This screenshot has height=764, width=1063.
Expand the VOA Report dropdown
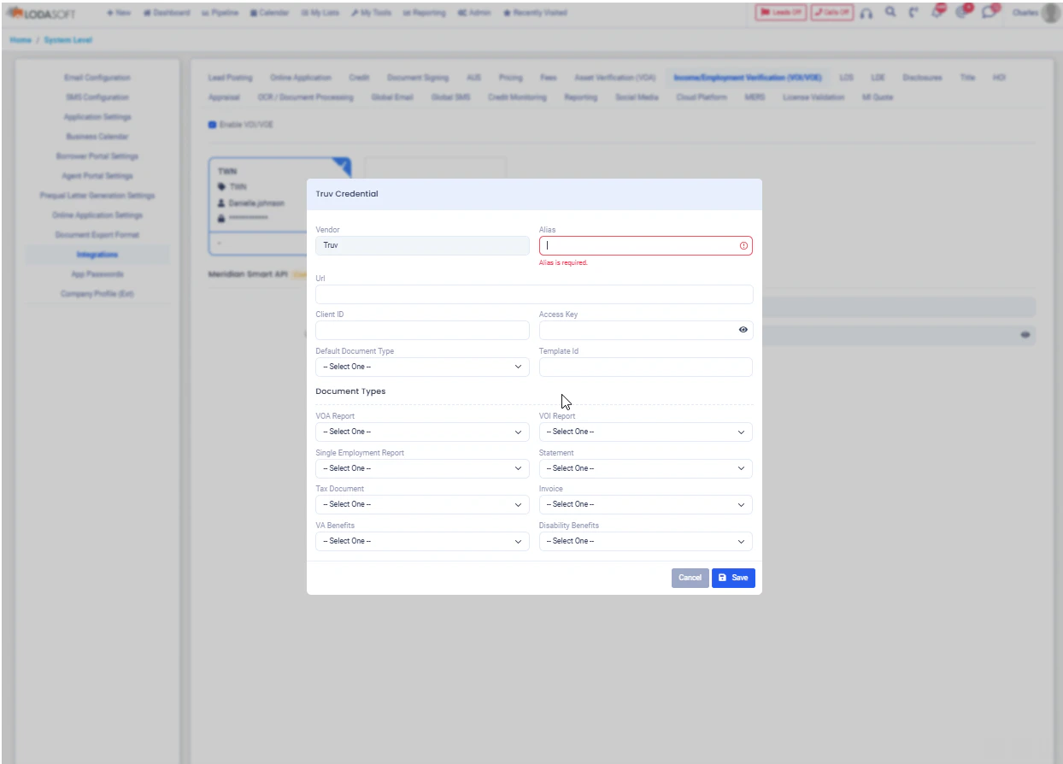421,432
